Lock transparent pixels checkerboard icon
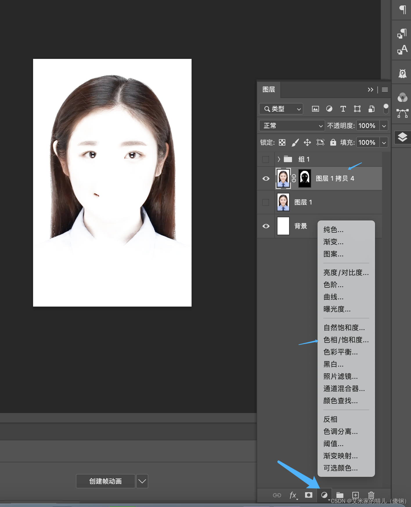The height and width of the screenshot is (507, 411). 282,142
